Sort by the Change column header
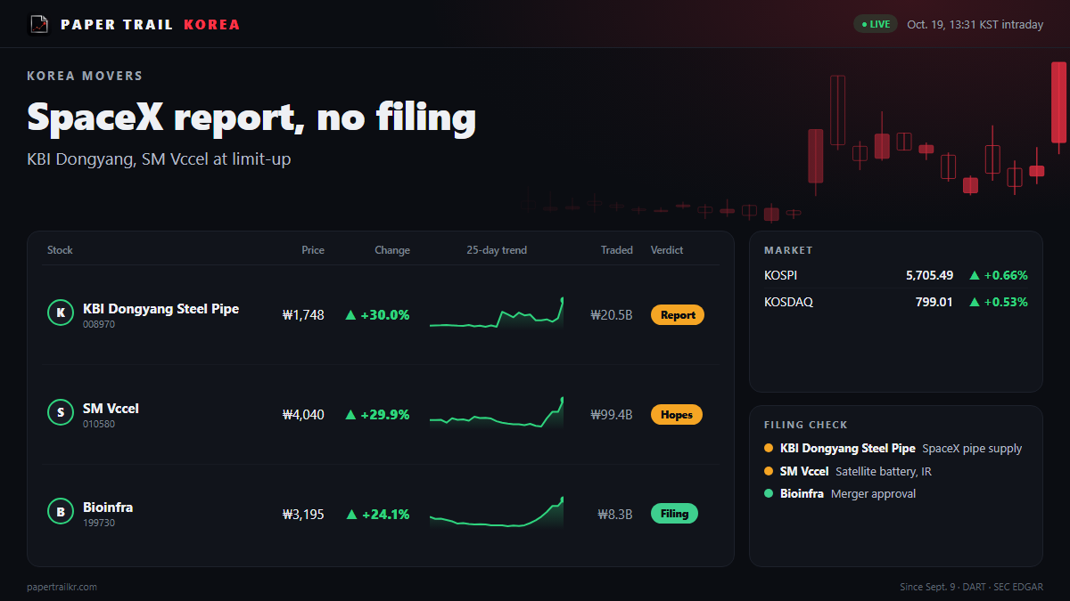Image resolution: width=1070 pixels, height=601 pixels. click(392, 250)
